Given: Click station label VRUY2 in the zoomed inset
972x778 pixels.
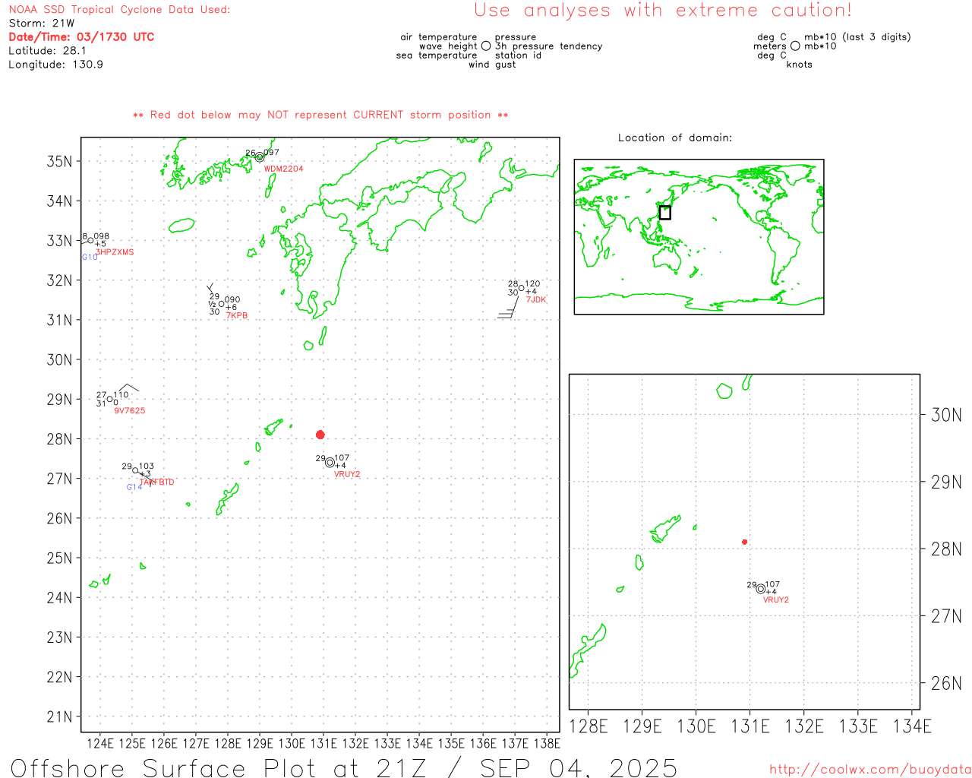Looking at the screenshot, I should pos(776,599).
